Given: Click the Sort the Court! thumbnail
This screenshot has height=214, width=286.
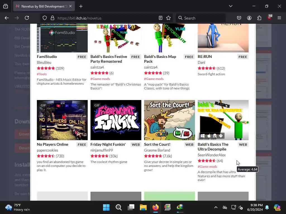Looking at the screenshot, I should pyautogui.click(x=170, y=120).
